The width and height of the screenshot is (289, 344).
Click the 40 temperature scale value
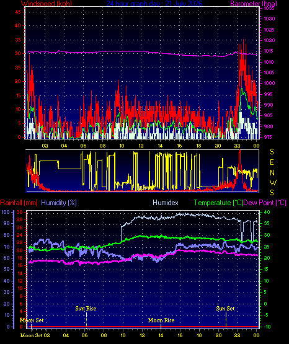click(267, 212)
